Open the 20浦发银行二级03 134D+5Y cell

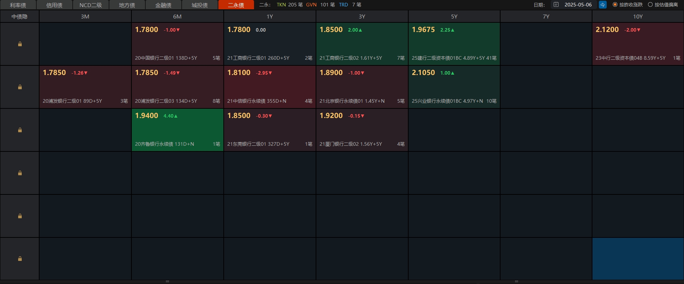tap(177, 87)
